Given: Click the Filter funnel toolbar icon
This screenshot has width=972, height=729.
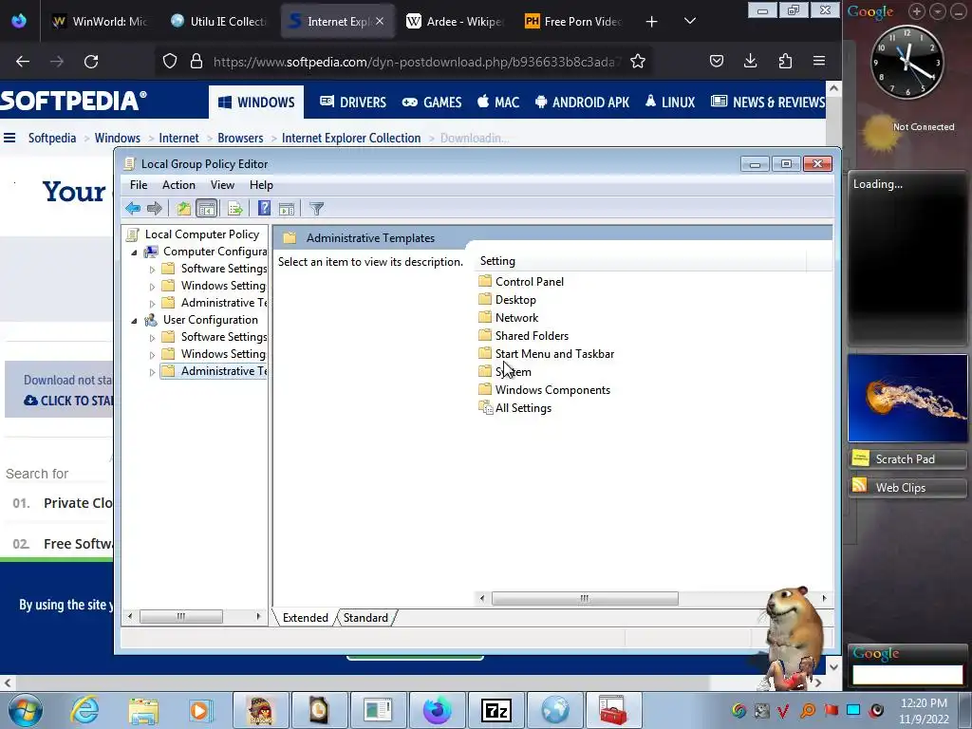Looking at the screenshot, I should click(317, 208).
